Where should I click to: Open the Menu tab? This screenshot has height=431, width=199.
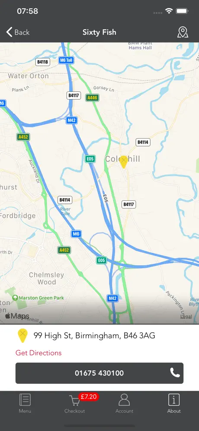pos(25,403)
